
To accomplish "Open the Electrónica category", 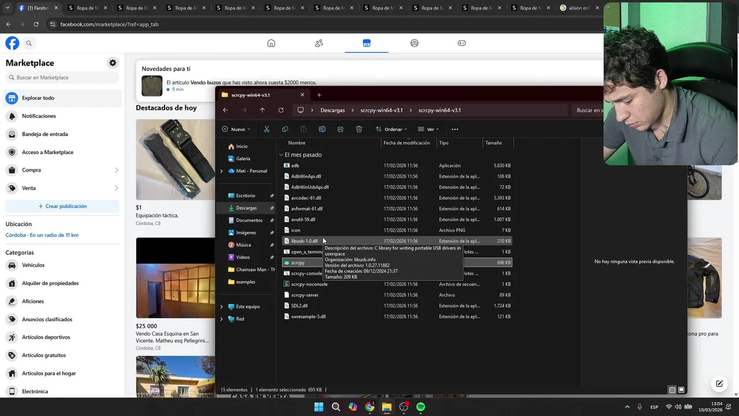I will pyautogui.click(x=62, y=392).
